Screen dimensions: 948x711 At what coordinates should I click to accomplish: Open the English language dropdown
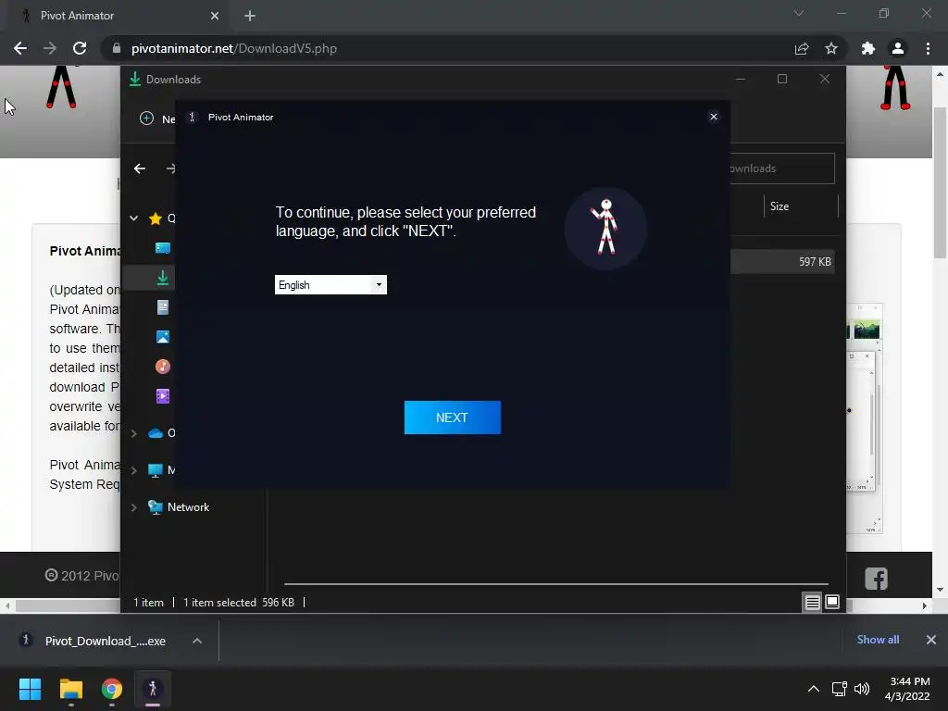[331, 285]
